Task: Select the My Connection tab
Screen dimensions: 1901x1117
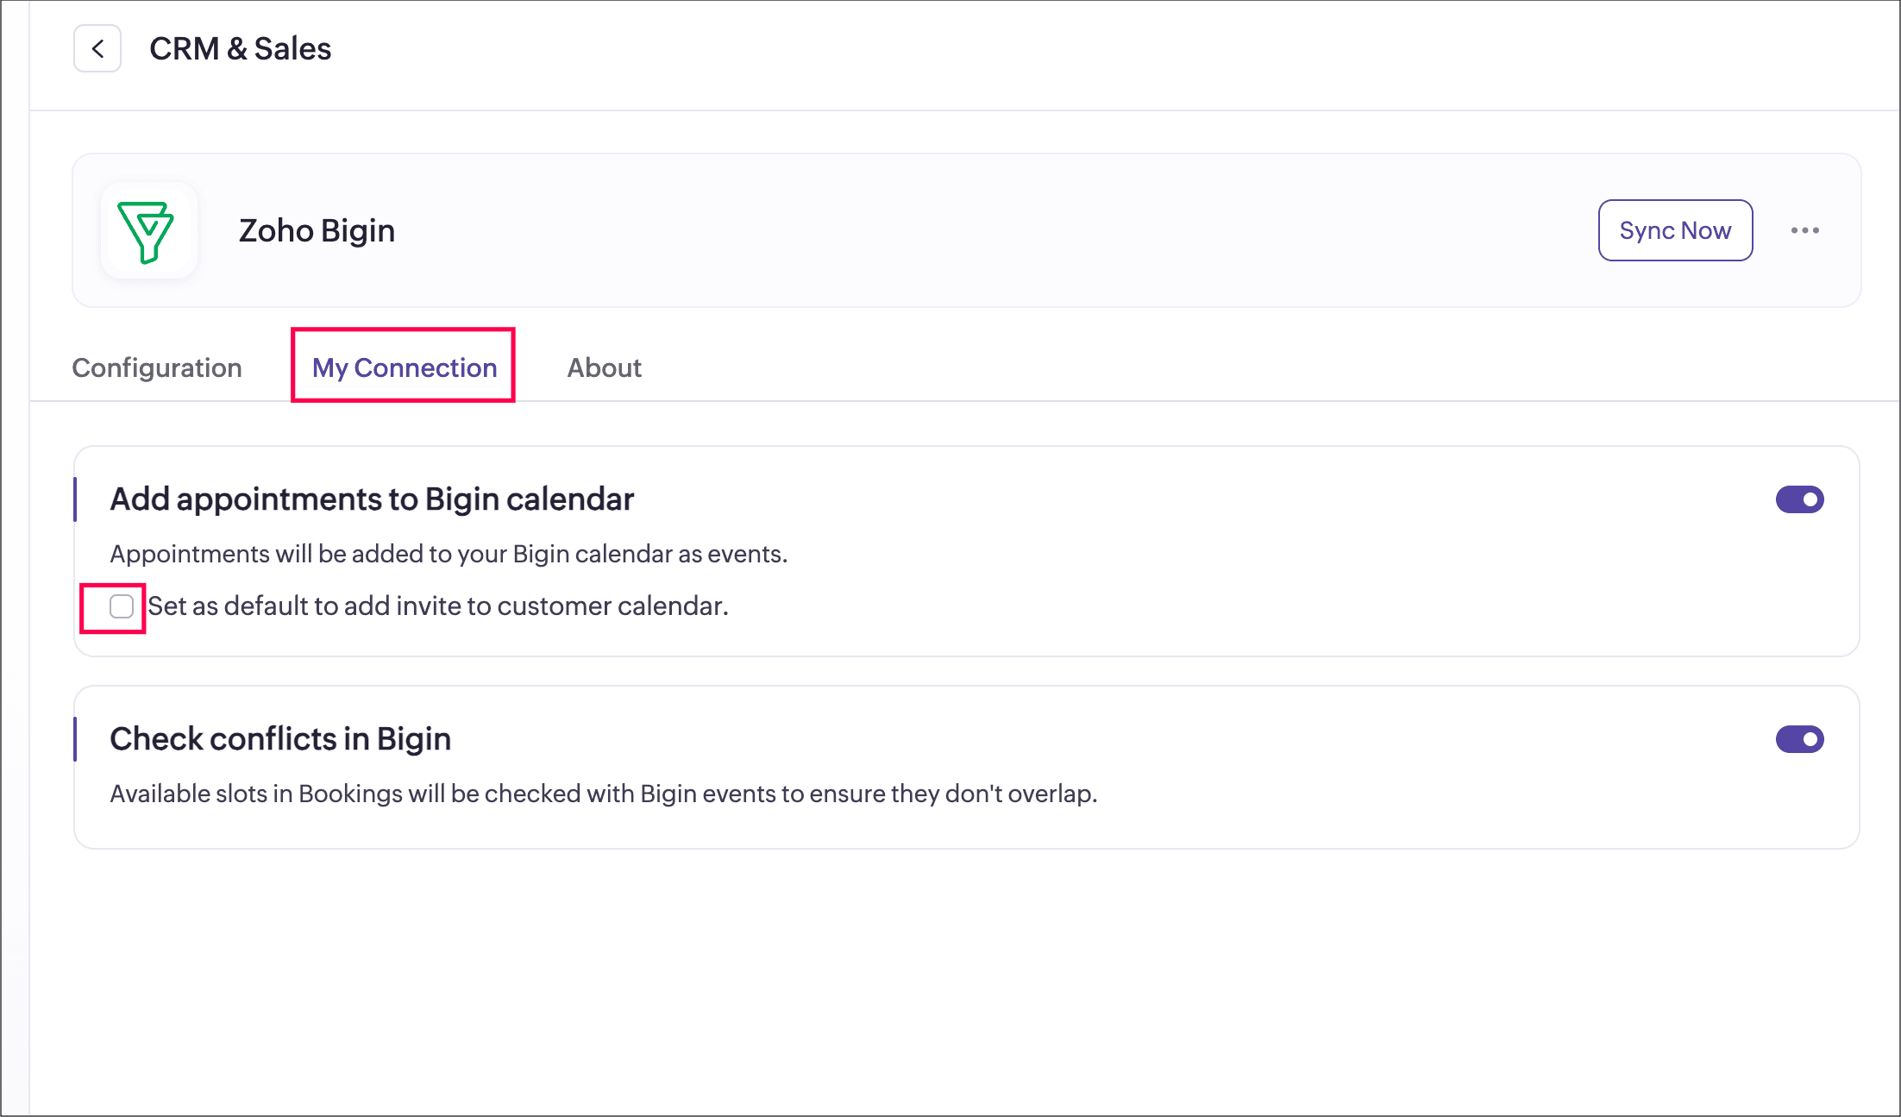Action: [404, 368]
